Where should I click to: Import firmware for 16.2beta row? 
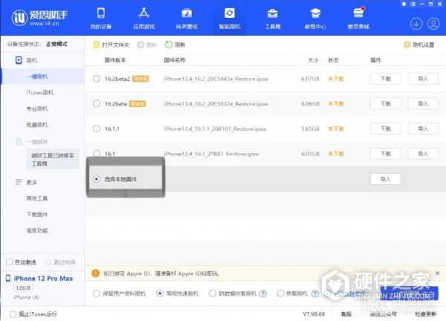[423, 104]
